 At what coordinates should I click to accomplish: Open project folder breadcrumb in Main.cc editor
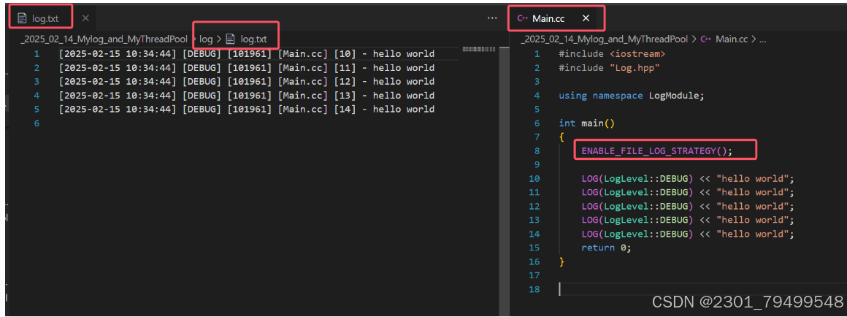(x=604, y=39)
